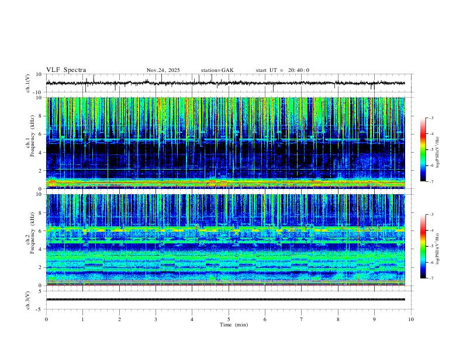Click the "2" tick on ch.1 frequency axis
This screenshot has height=358, width=463.
pos(40,170)
